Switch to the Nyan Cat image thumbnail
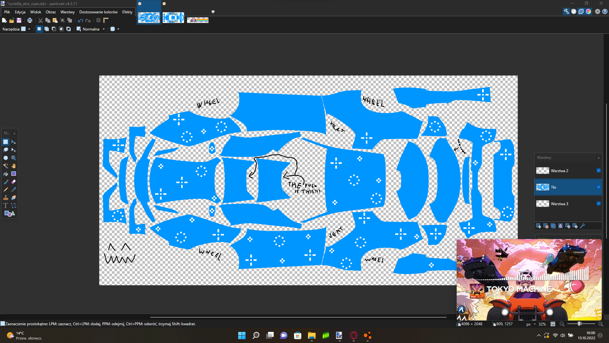Image resolution: width=609 pixels, height=343 pixels. 198,20
